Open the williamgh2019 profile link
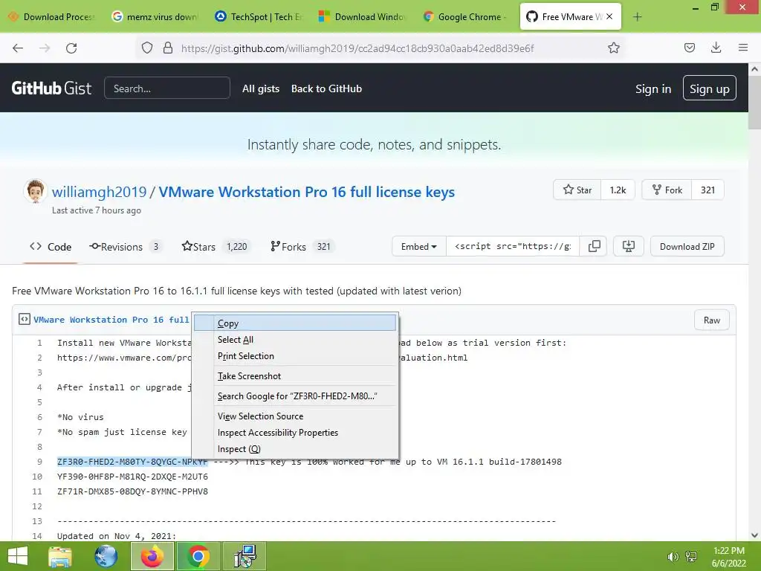Image resolution: width=761 pixels, height=571 pixels. tap(99, 192)
